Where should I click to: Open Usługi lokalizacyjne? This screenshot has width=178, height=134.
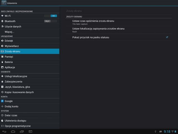[30, 76]
